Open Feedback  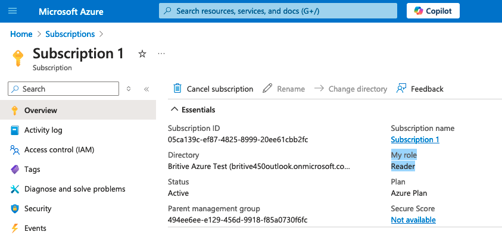click(x=420, y=89)
